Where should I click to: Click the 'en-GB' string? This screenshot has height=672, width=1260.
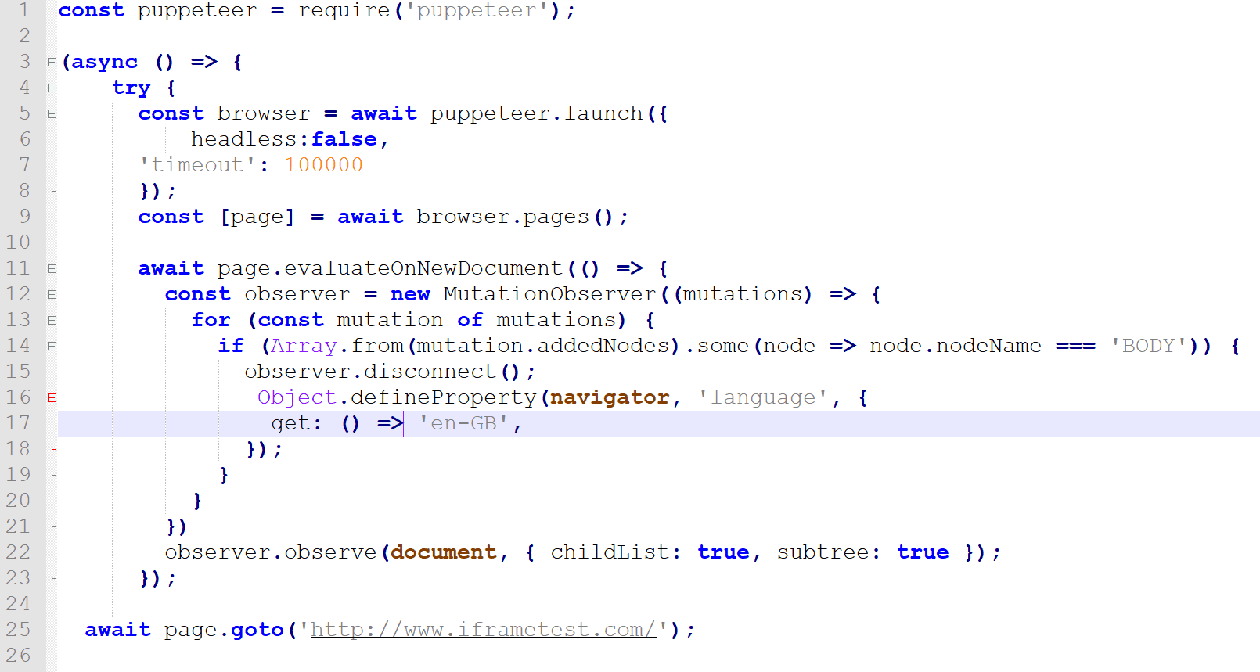click(x=463, y=423)
